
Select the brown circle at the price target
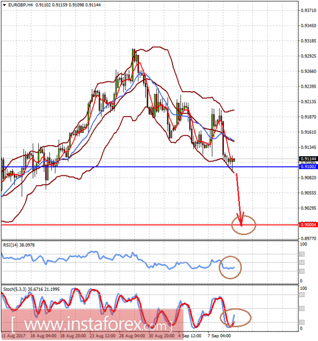[x=243, y=225]
